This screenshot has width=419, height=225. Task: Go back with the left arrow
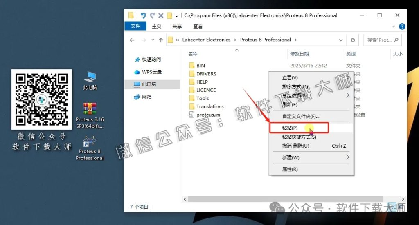[132, 40]
